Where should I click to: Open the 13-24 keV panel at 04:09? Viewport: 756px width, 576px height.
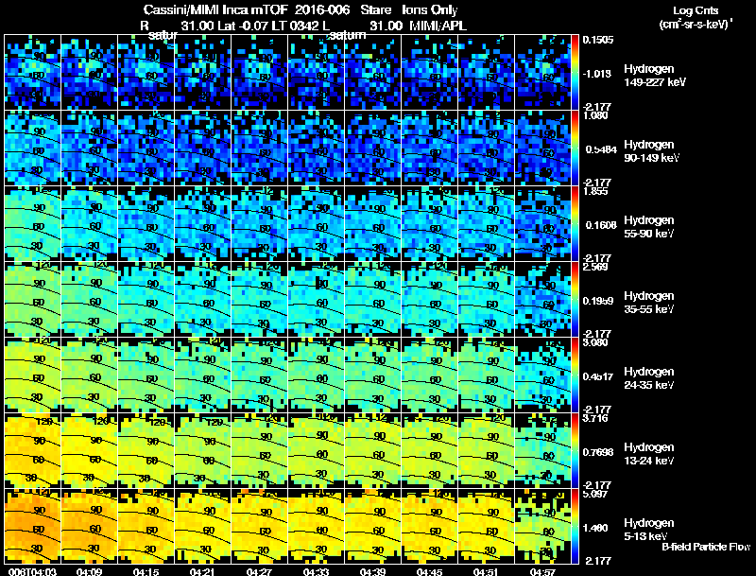click(x=89, y=450)
